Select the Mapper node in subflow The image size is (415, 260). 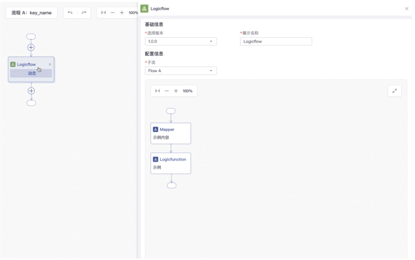pyautogui.click(x=170, y=133)
